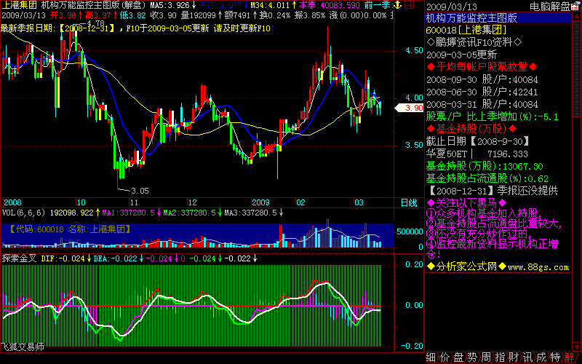Screen dimensions: 582x364
Task: Click the 2008-09-30 股/户:40084 row
Action: [x=482, y=79]
